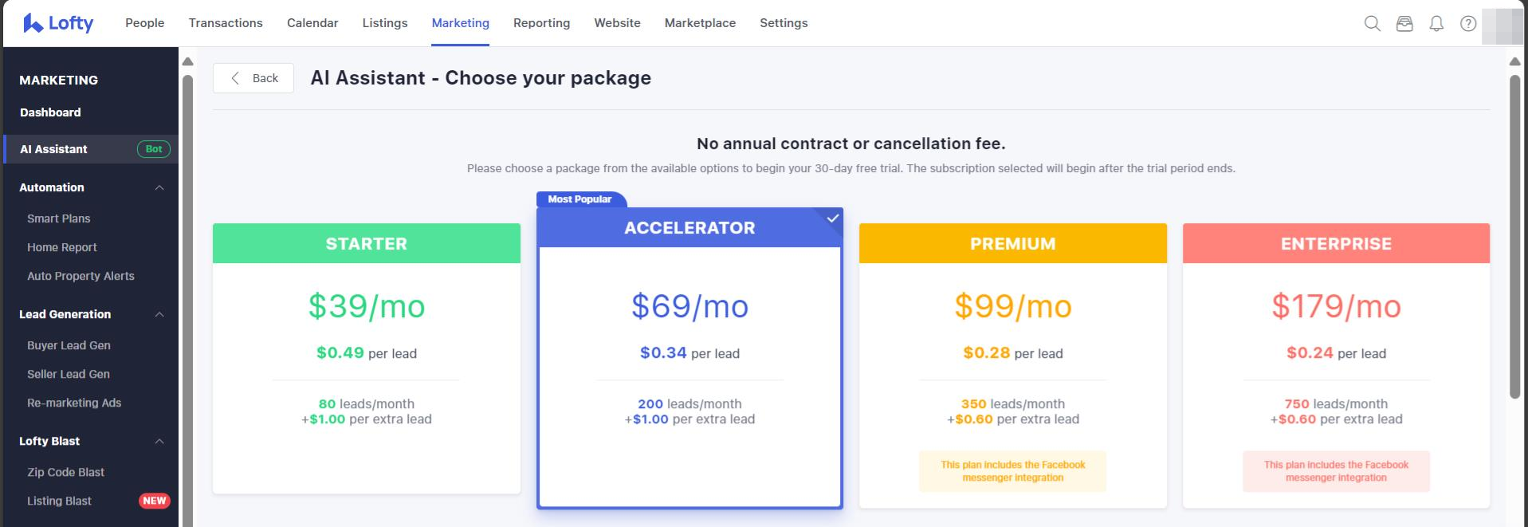
Task: Click 80 leads/month text
Action: click(x=367, y=404)
